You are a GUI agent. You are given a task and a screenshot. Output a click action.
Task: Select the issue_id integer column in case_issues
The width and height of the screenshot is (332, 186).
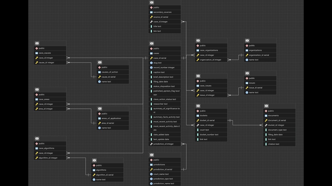(x=211, y=95)
